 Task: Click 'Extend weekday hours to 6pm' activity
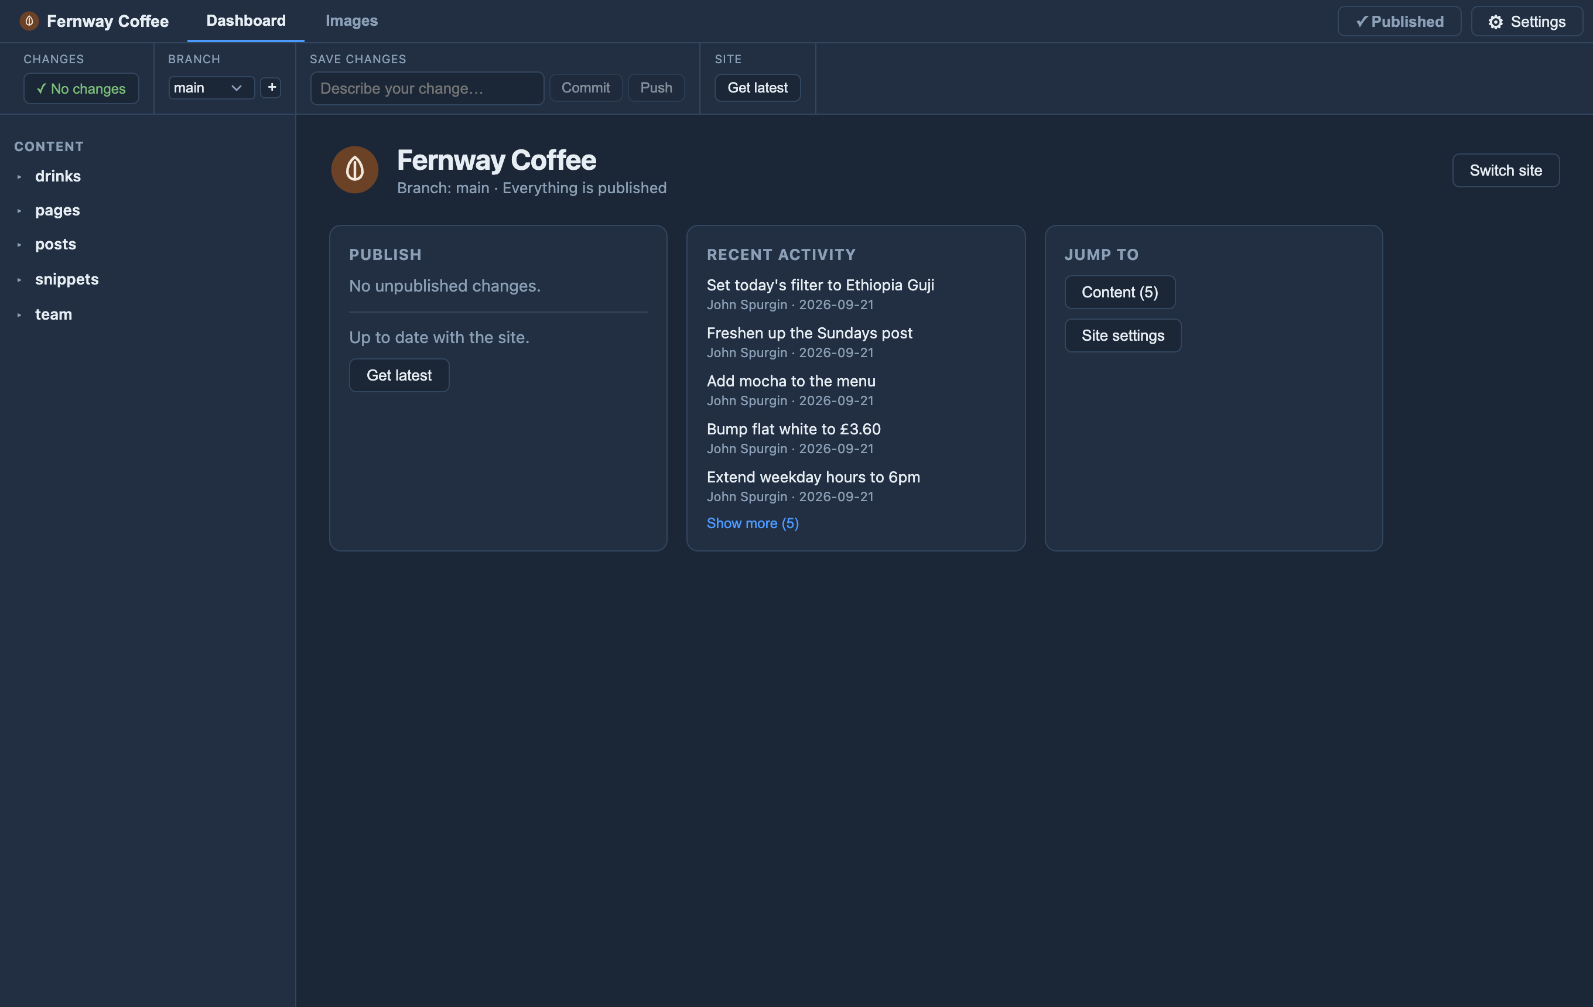coord(813,477)
